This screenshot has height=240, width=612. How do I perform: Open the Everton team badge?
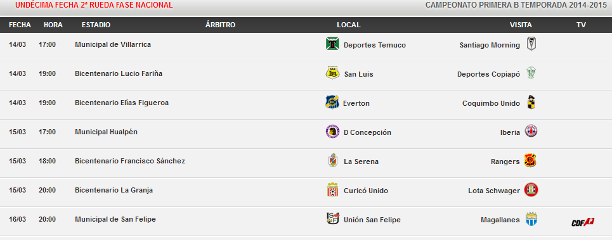[x=332, y=102]
